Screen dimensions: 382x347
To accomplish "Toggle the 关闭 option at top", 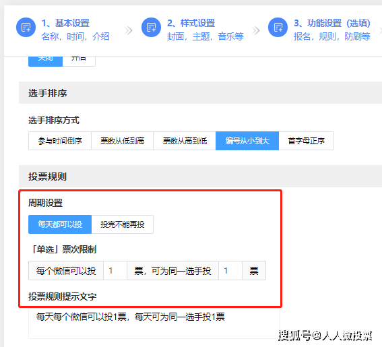I will pos(46,61).
